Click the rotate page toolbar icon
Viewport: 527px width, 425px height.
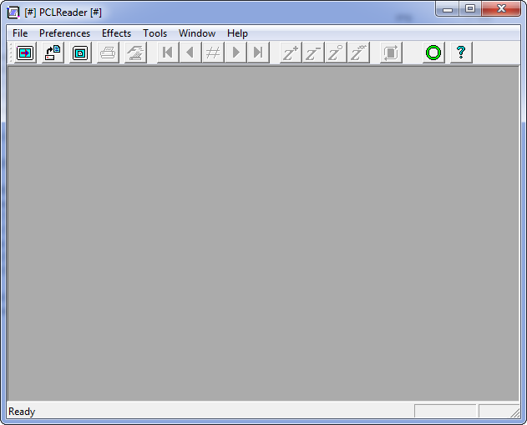point(391,53)
